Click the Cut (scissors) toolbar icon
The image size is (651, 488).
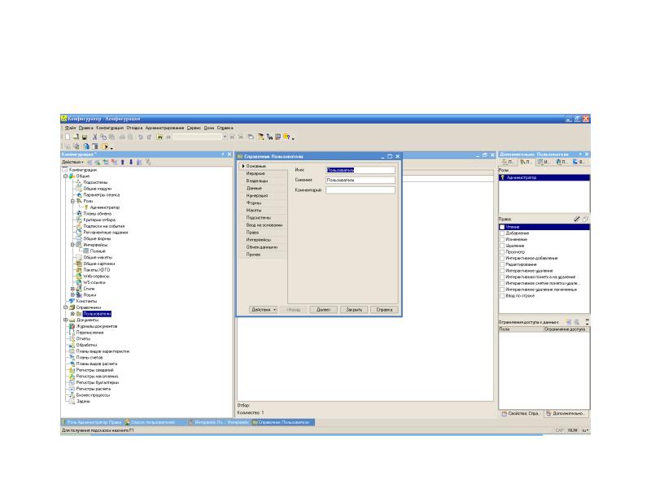click(94, 137)
